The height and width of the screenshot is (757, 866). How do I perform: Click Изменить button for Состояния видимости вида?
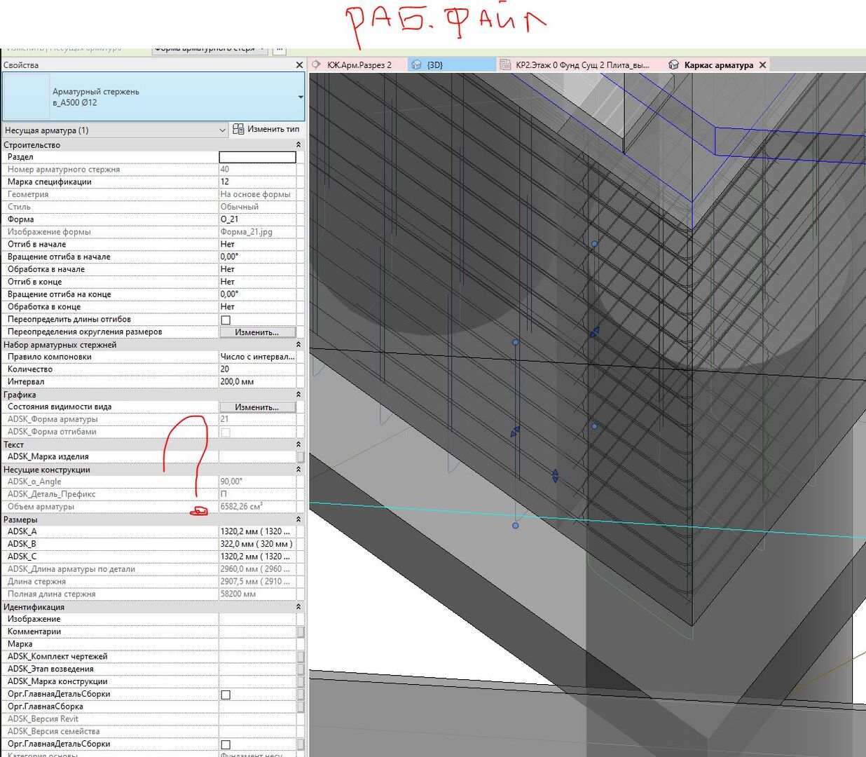click(x=257, y=407)
